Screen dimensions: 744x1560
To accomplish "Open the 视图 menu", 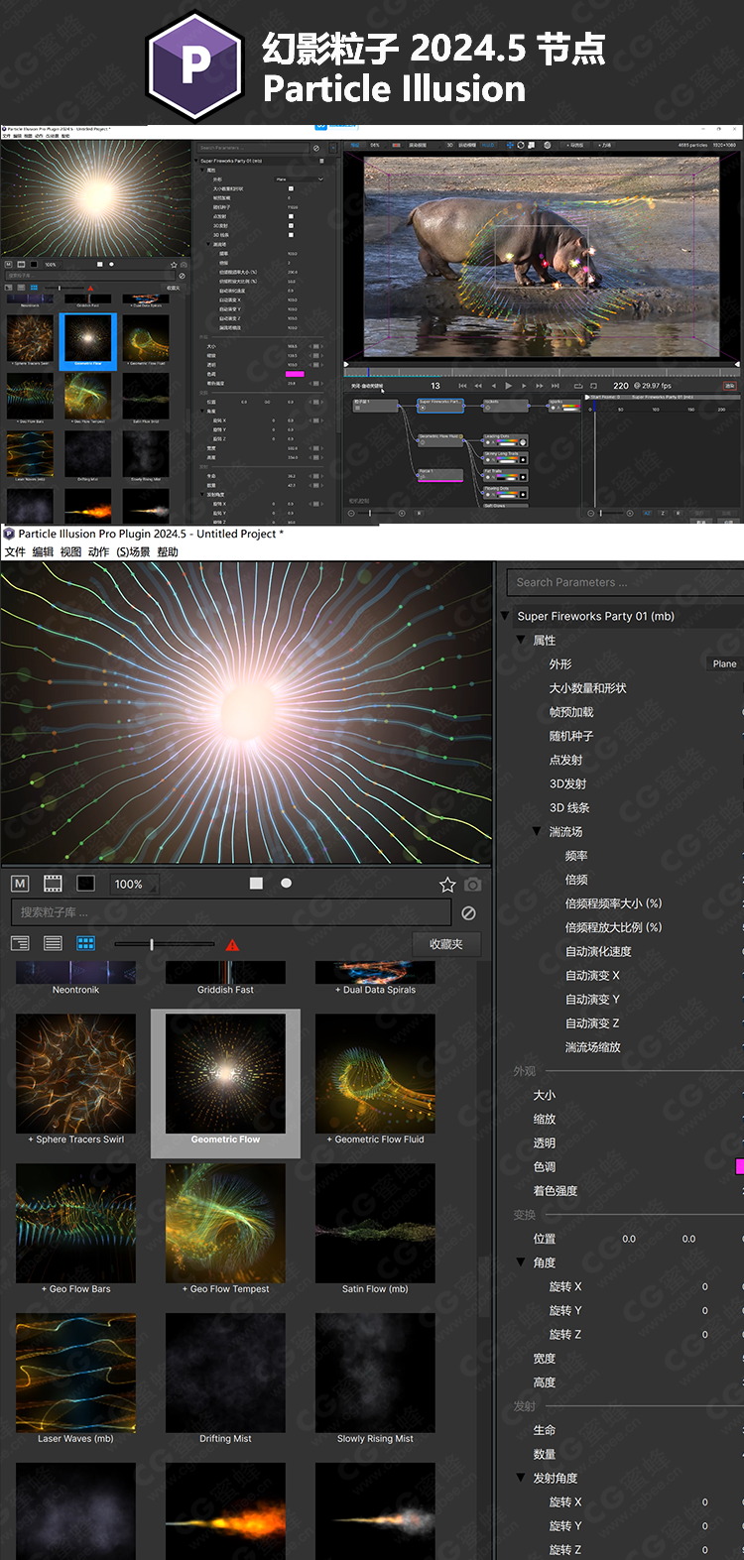I will 70,552.
